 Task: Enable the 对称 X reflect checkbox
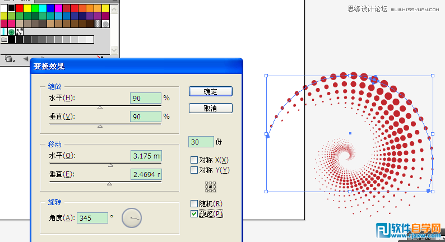[194, 160]
